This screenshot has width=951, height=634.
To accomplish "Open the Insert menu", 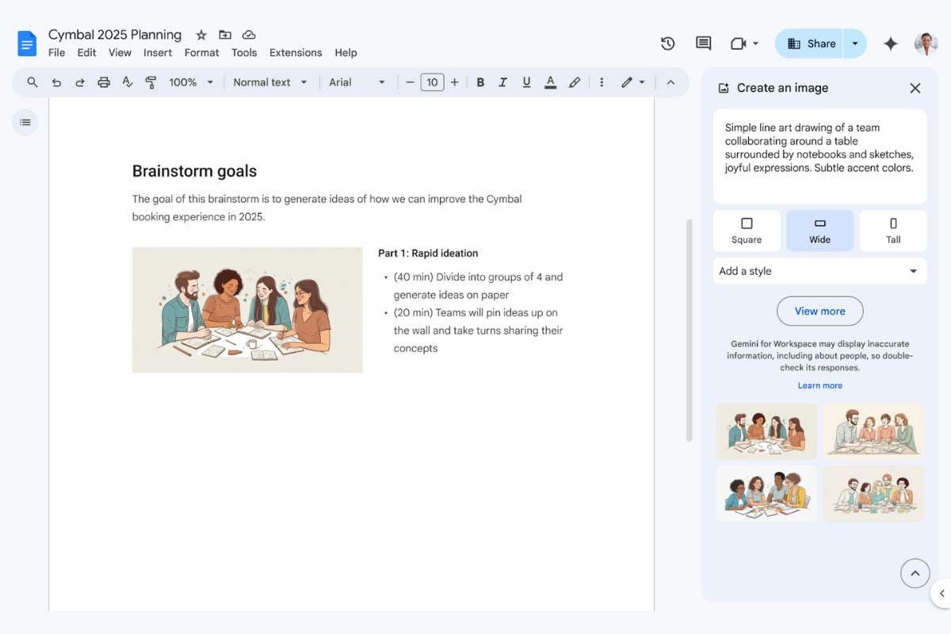I will pyautogui.click(x=158, y=53).
